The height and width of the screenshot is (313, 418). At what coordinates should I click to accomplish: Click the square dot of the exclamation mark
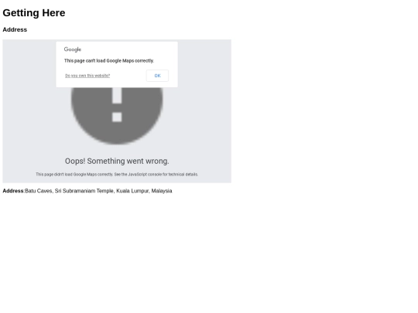coord(117,117)
